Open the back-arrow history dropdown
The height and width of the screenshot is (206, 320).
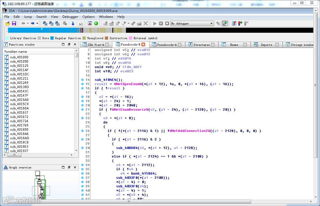(x=28, y=23)
